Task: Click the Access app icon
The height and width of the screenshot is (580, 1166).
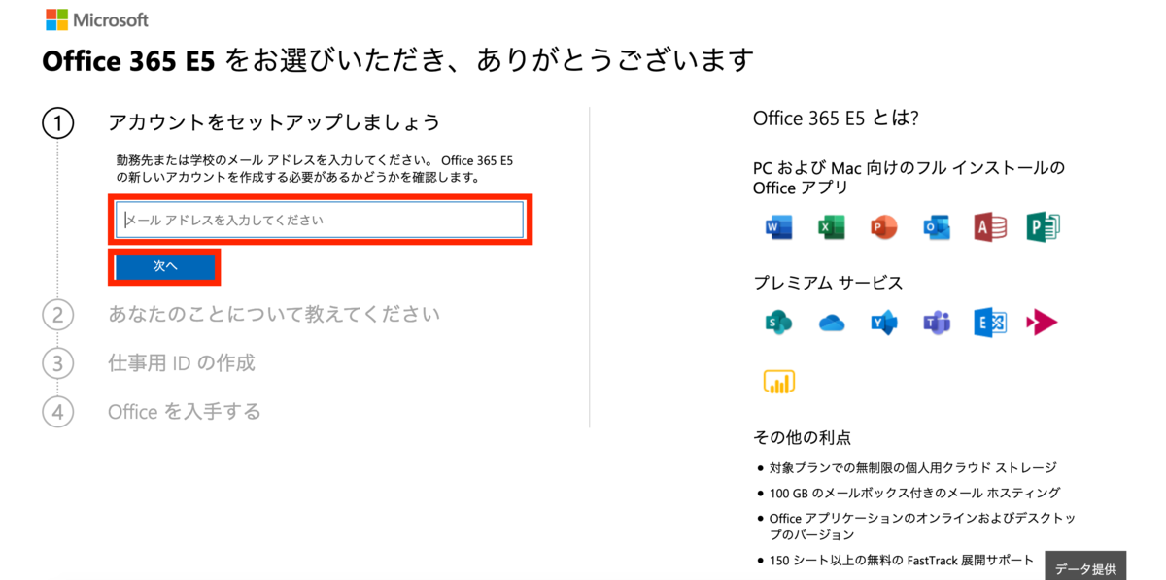Action: [989, 227]
